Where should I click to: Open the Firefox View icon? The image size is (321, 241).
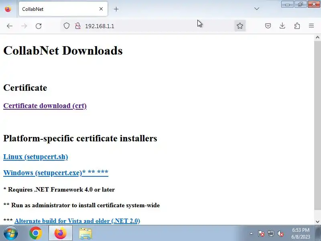[x=8, y=9]
